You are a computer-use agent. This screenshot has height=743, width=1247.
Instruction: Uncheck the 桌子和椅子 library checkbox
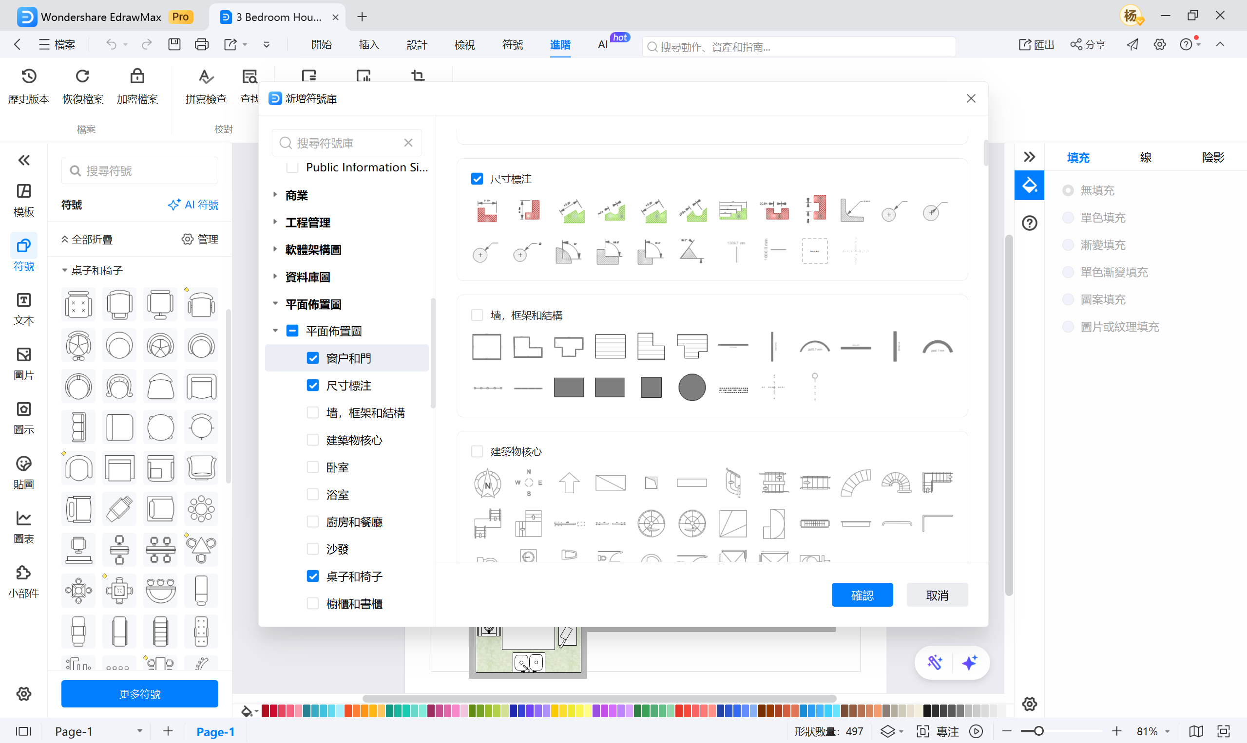click(313, 576)
